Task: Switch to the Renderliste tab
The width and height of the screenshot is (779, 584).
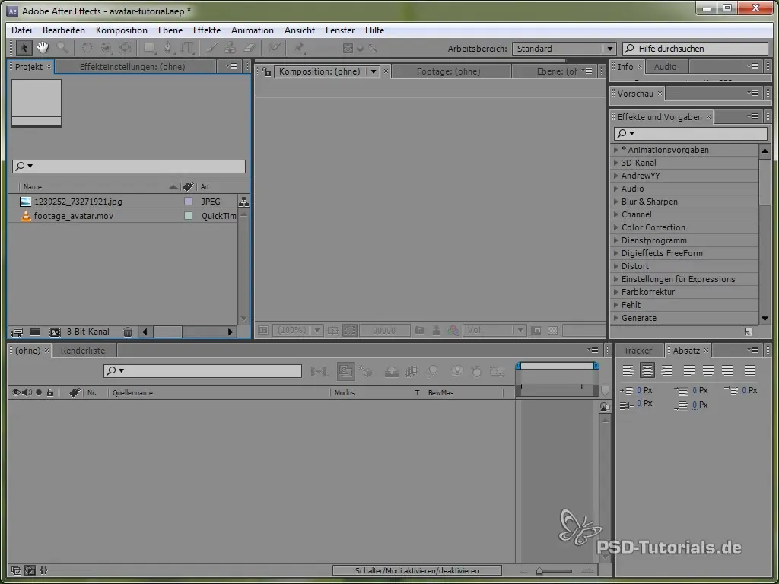Action: coord(83,351)
